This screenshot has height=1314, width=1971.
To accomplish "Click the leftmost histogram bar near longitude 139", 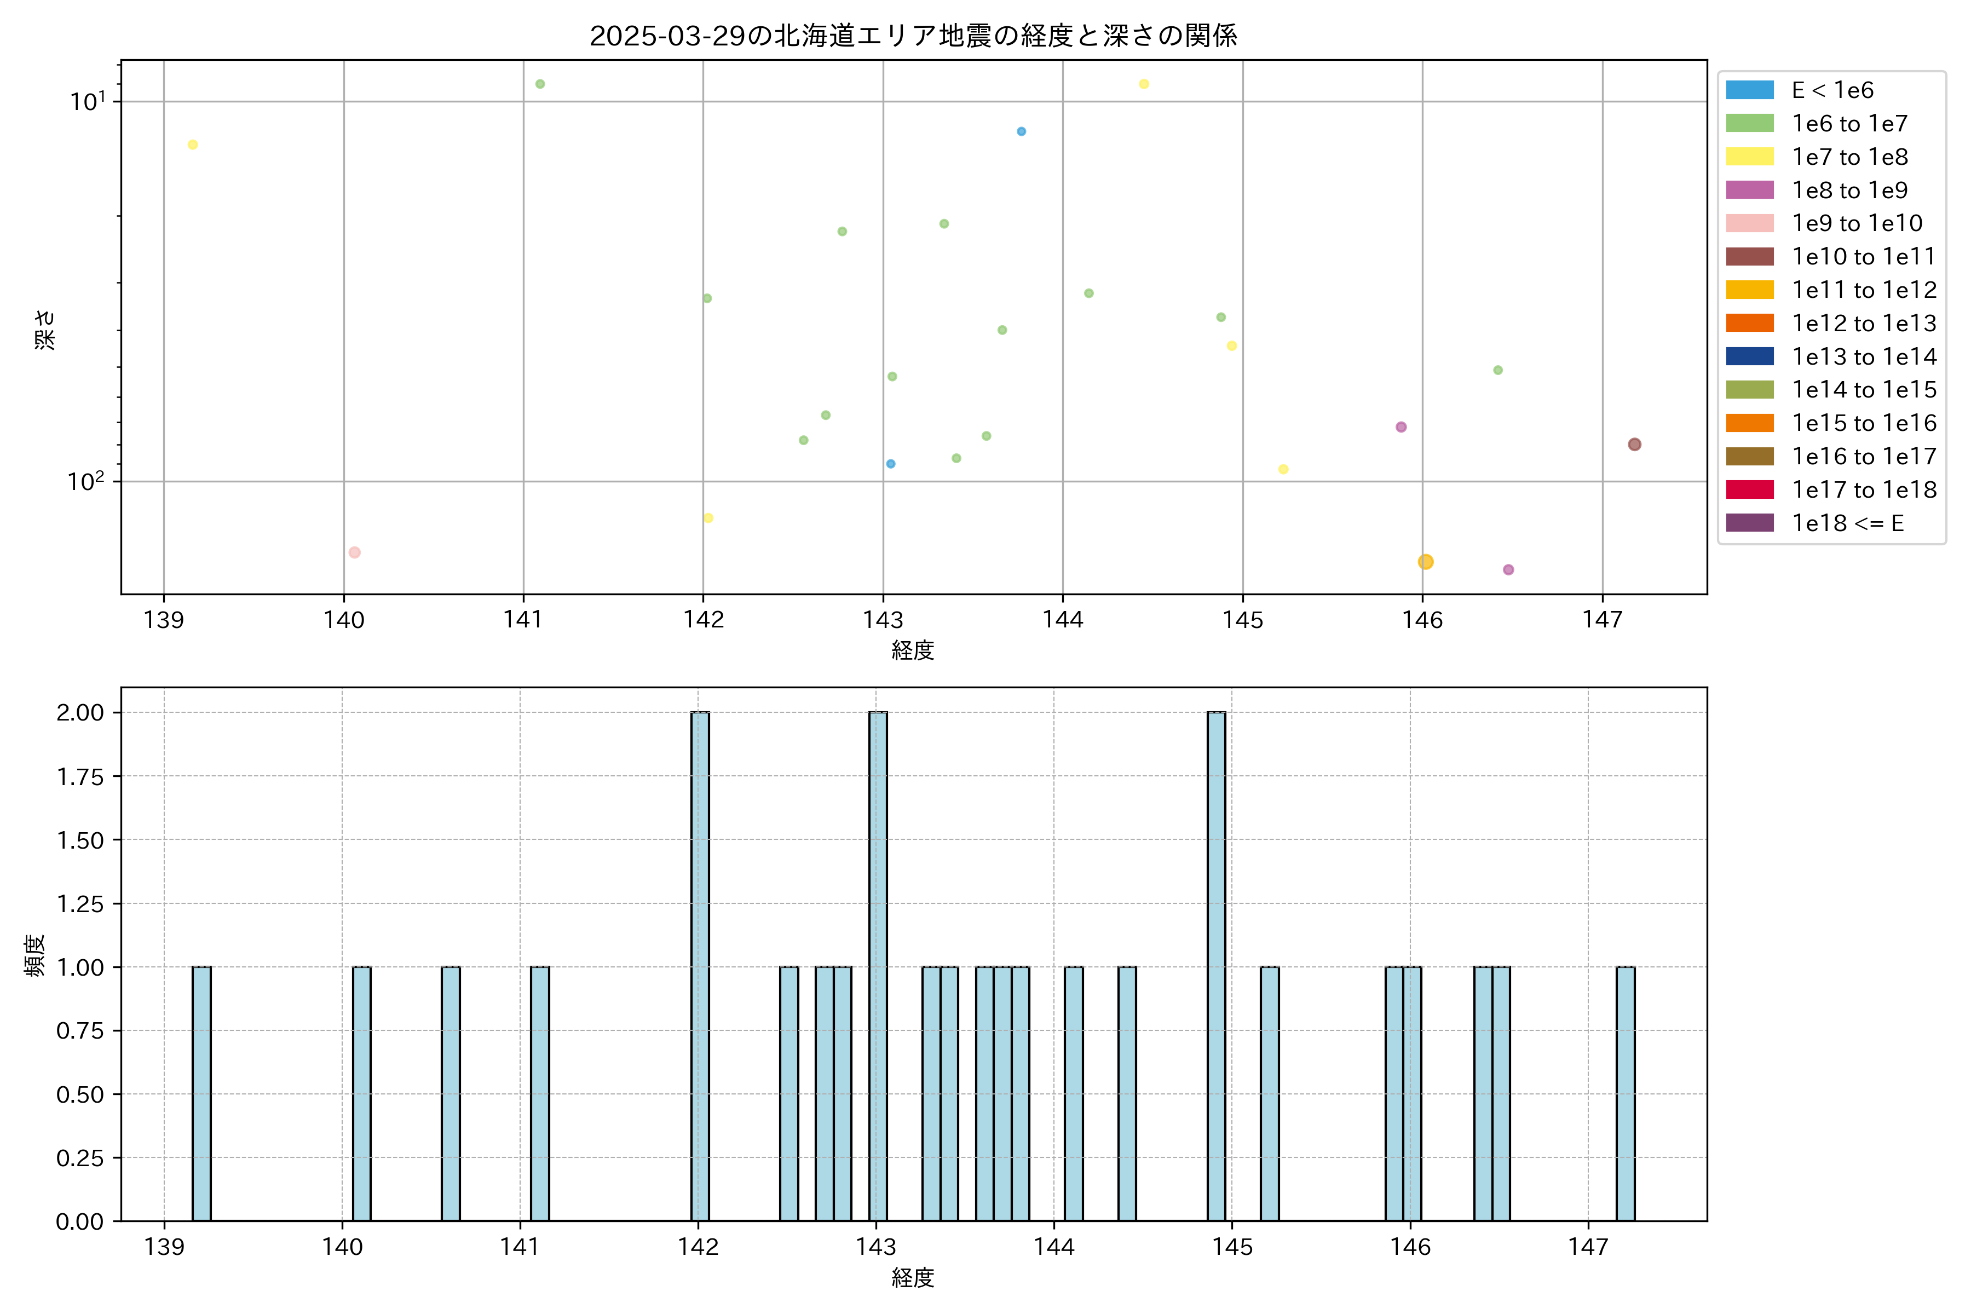I will click(201, 1093).
